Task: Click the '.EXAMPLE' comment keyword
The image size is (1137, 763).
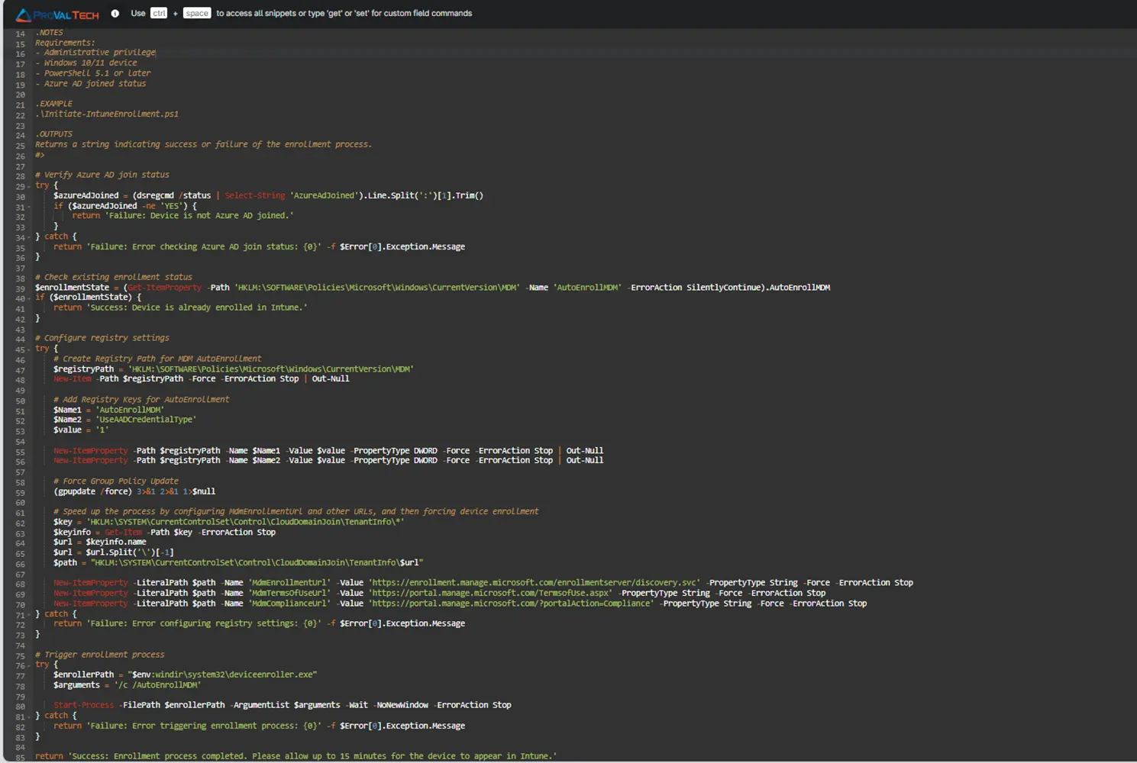Action: [54, 104]
